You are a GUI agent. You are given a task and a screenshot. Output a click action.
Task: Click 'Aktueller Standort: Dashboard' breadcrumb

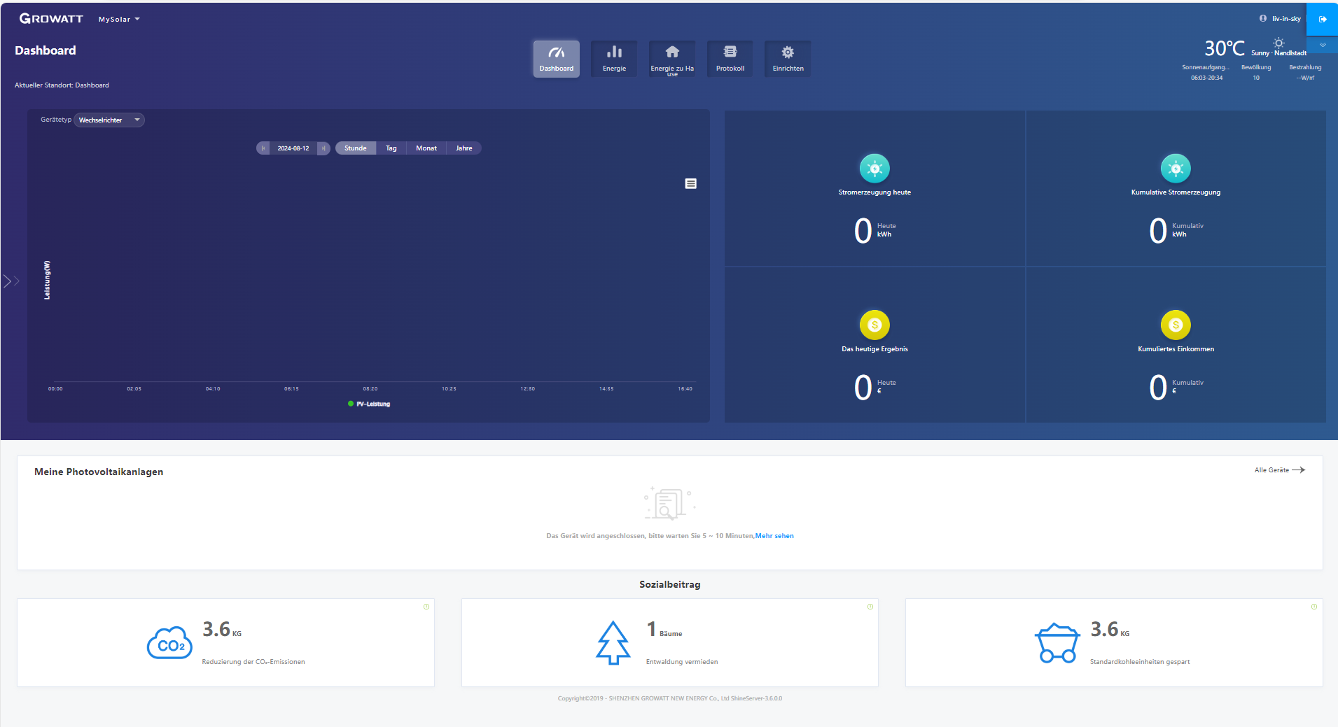pyautogui.click(x=62, y=85)
